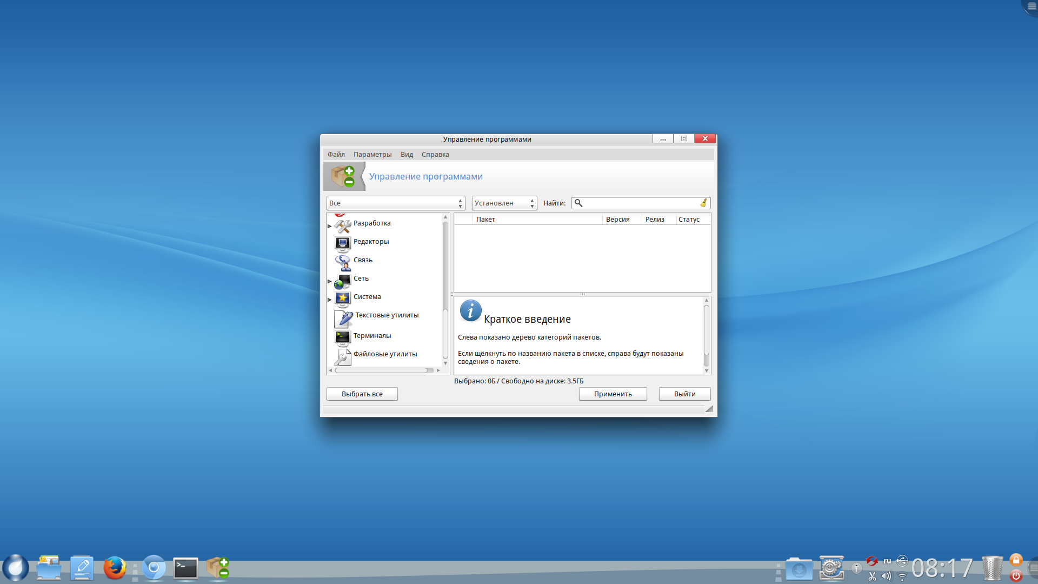Open the Все package filter dropdown
1038x584 pixels.
(396, 203)
